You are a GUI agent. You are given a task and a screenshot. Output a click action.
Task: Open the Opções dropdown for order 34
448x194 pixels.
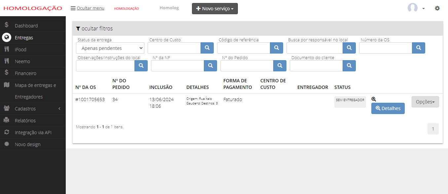(x=425, y=102)
